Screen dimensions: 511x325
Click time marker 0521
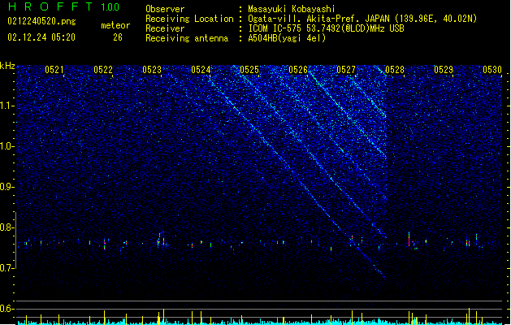pos(54,69)
